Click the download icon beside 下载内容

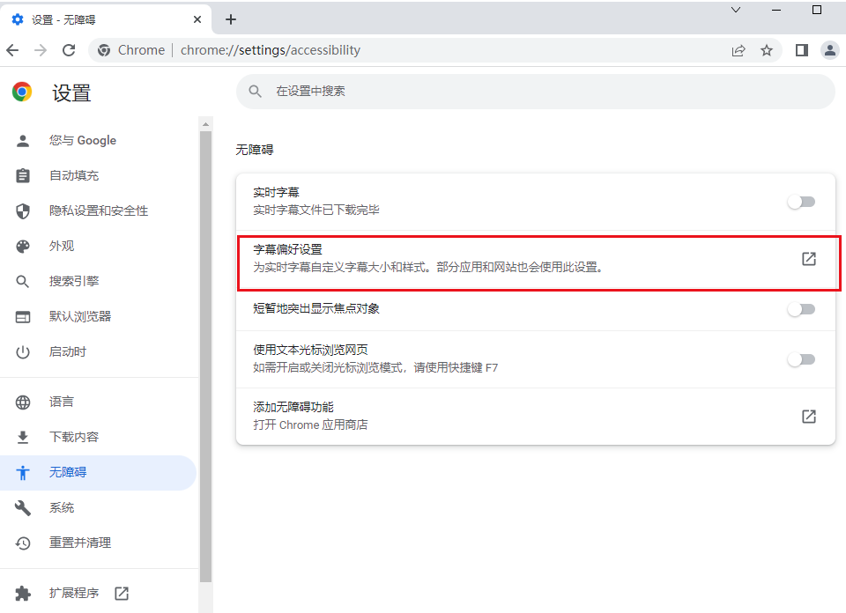click(x=23, y=437)
